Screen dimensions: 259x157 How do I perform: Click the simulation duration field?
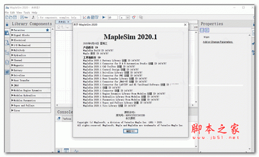(x=113, y=17)
